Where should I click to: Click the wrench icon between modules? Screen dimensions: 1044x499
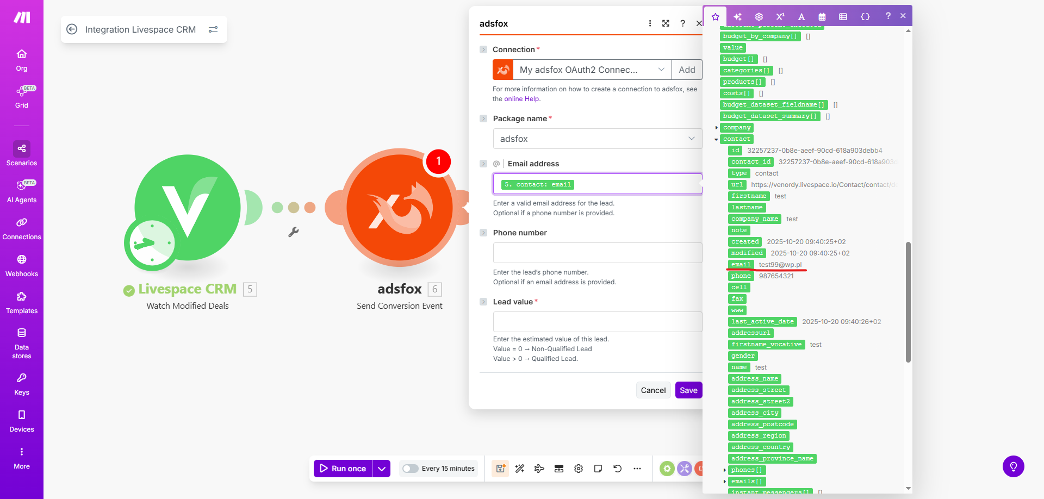click(x=294, y=232)
